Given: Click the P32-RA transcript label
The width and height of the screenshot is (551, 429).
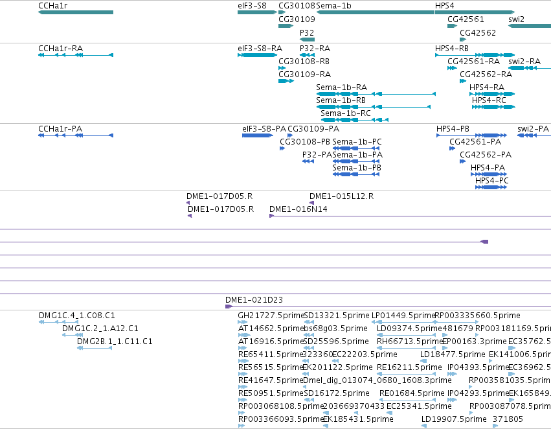Looking at the screenshot, I should [x=315, y=49].
